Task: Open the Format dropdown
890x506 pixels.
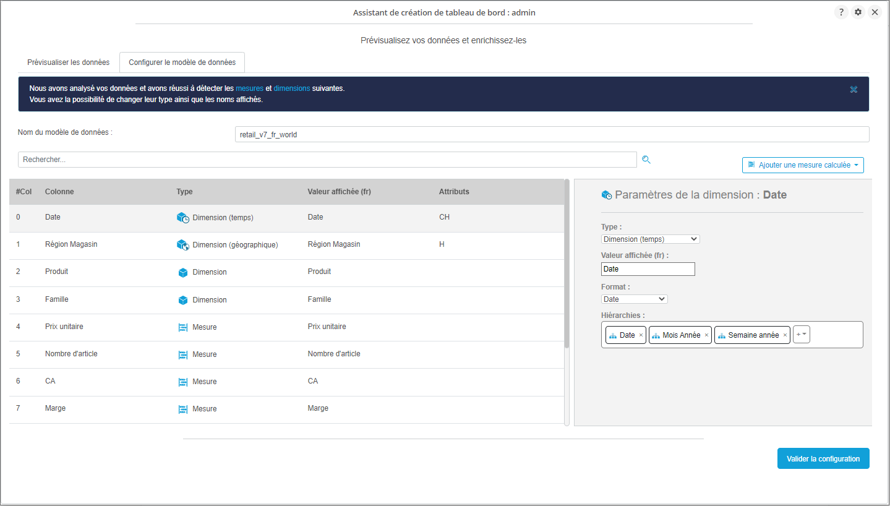Action: [x=634, y=299]
